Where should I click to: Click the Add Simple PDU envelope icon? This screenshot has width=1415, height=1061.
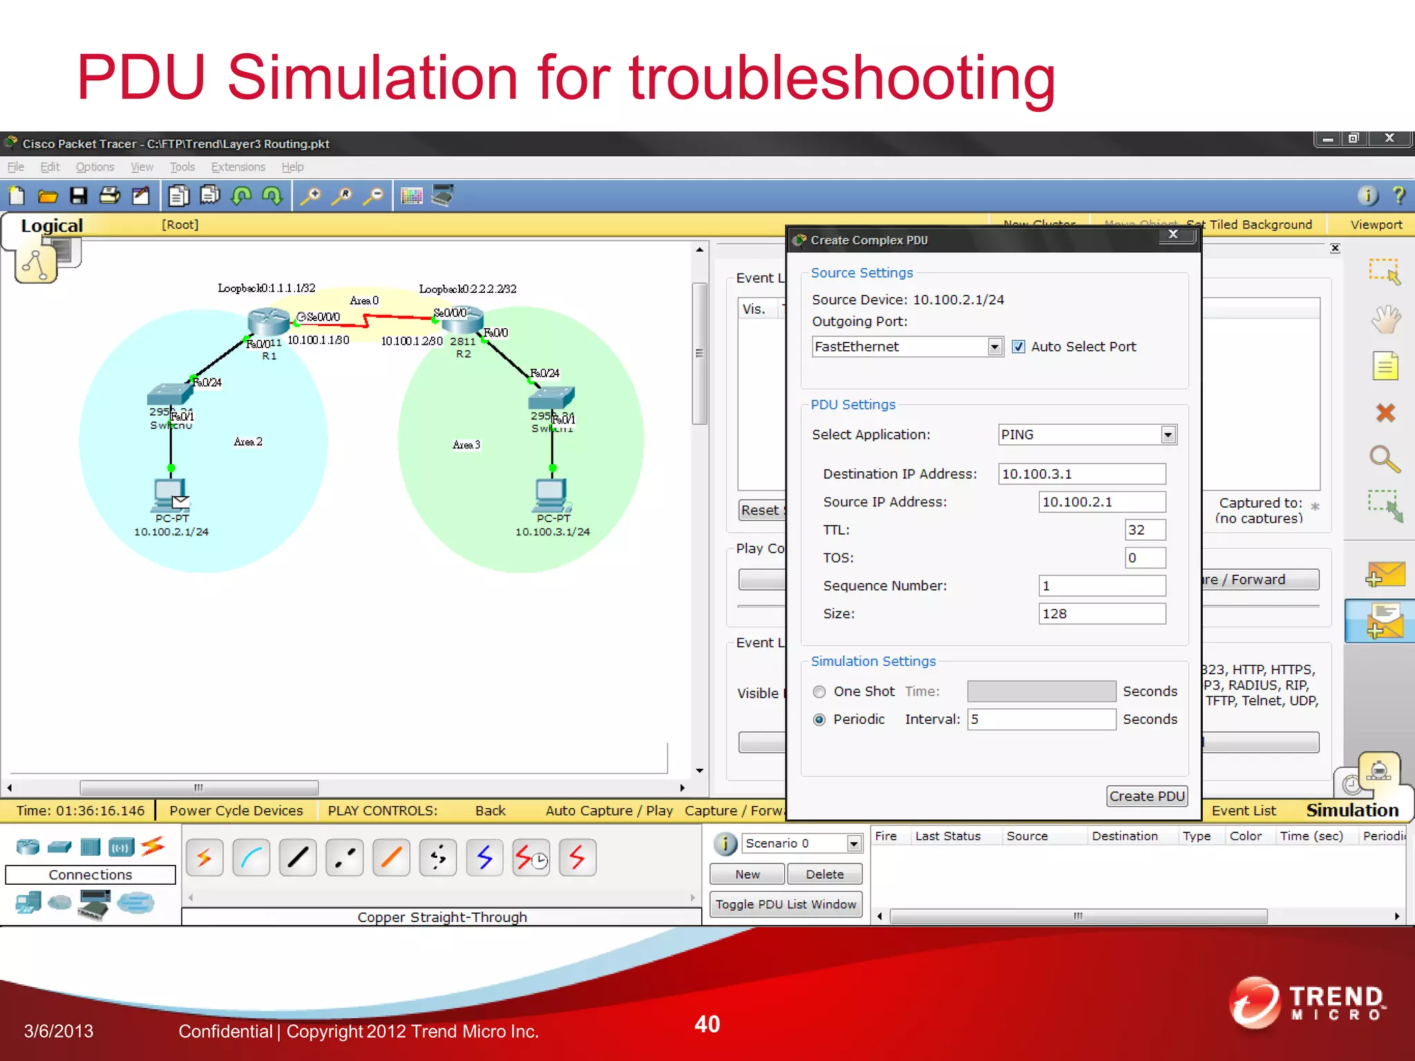(1385, 575)
